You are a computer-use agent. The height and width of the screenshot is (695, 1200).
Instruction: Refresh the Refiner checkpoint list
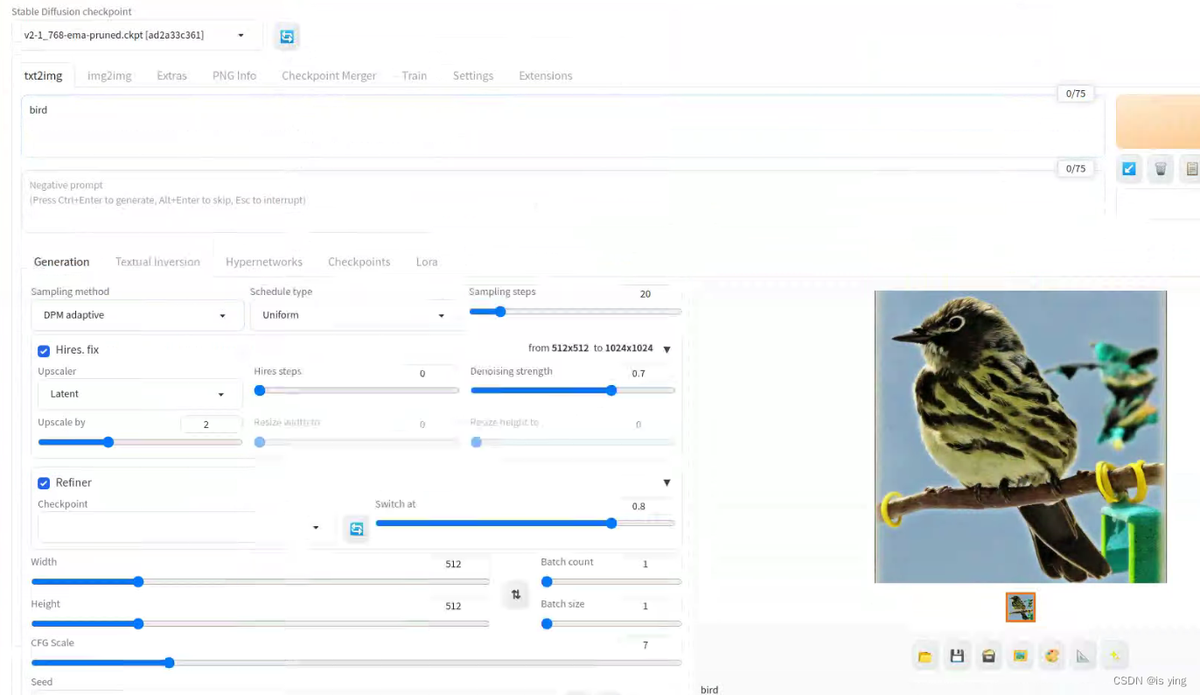click(x=356, y=529)
